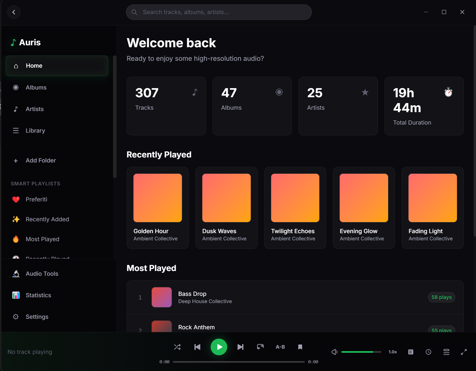Screen dimensions: 476x371
Task: Open the 1.0x playback speed selector
Action: (393, 352)
